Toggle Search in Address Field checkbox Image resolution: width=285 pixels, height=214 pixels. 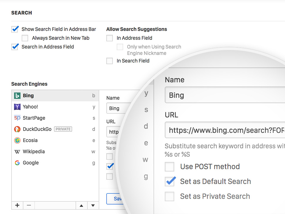click(x=15, y=47)
